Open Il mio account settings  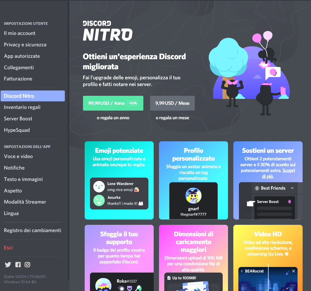20,33
